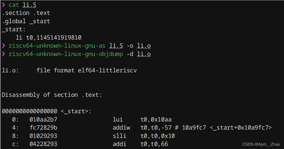Click the li.o output filename after -o
The height and width of the screenshot is (149, 284).
pos(144,46)
